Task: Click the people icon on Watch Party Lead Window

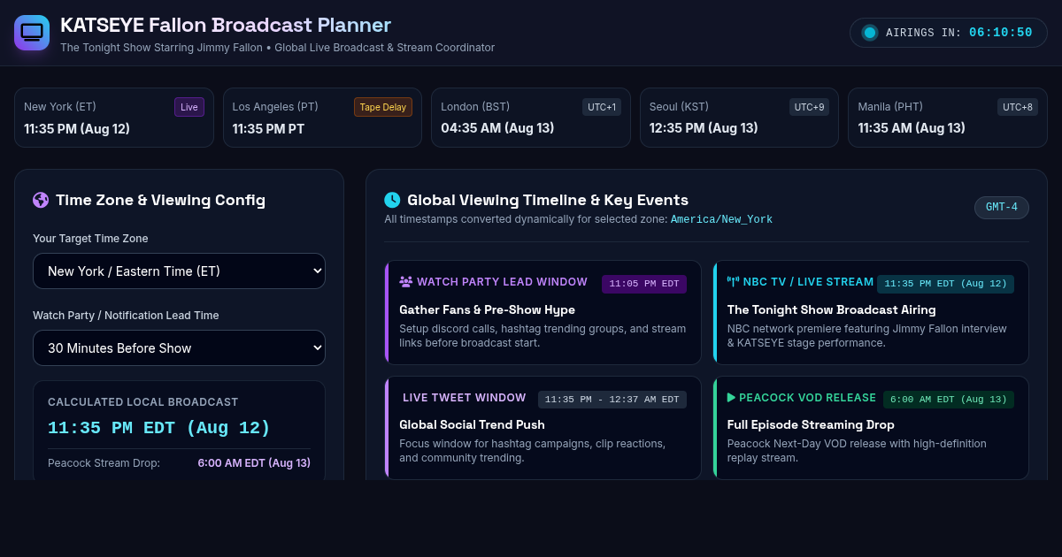Action: [406, 282]
